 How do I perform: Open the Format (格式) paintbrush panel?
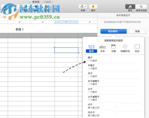130,7
